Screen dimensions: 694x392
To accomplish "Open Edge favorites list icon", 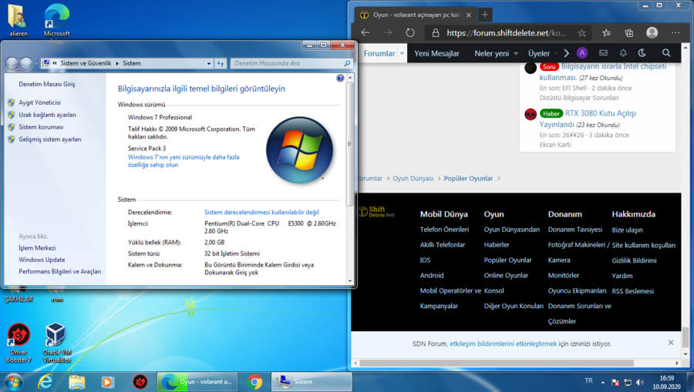I will [x=606, y=32].
